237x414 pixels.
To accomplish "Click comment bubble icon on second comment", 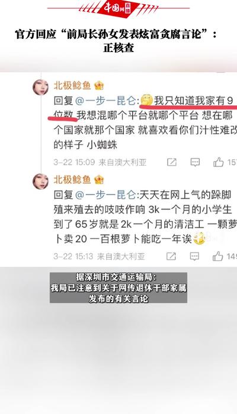I will coord(194,256).
